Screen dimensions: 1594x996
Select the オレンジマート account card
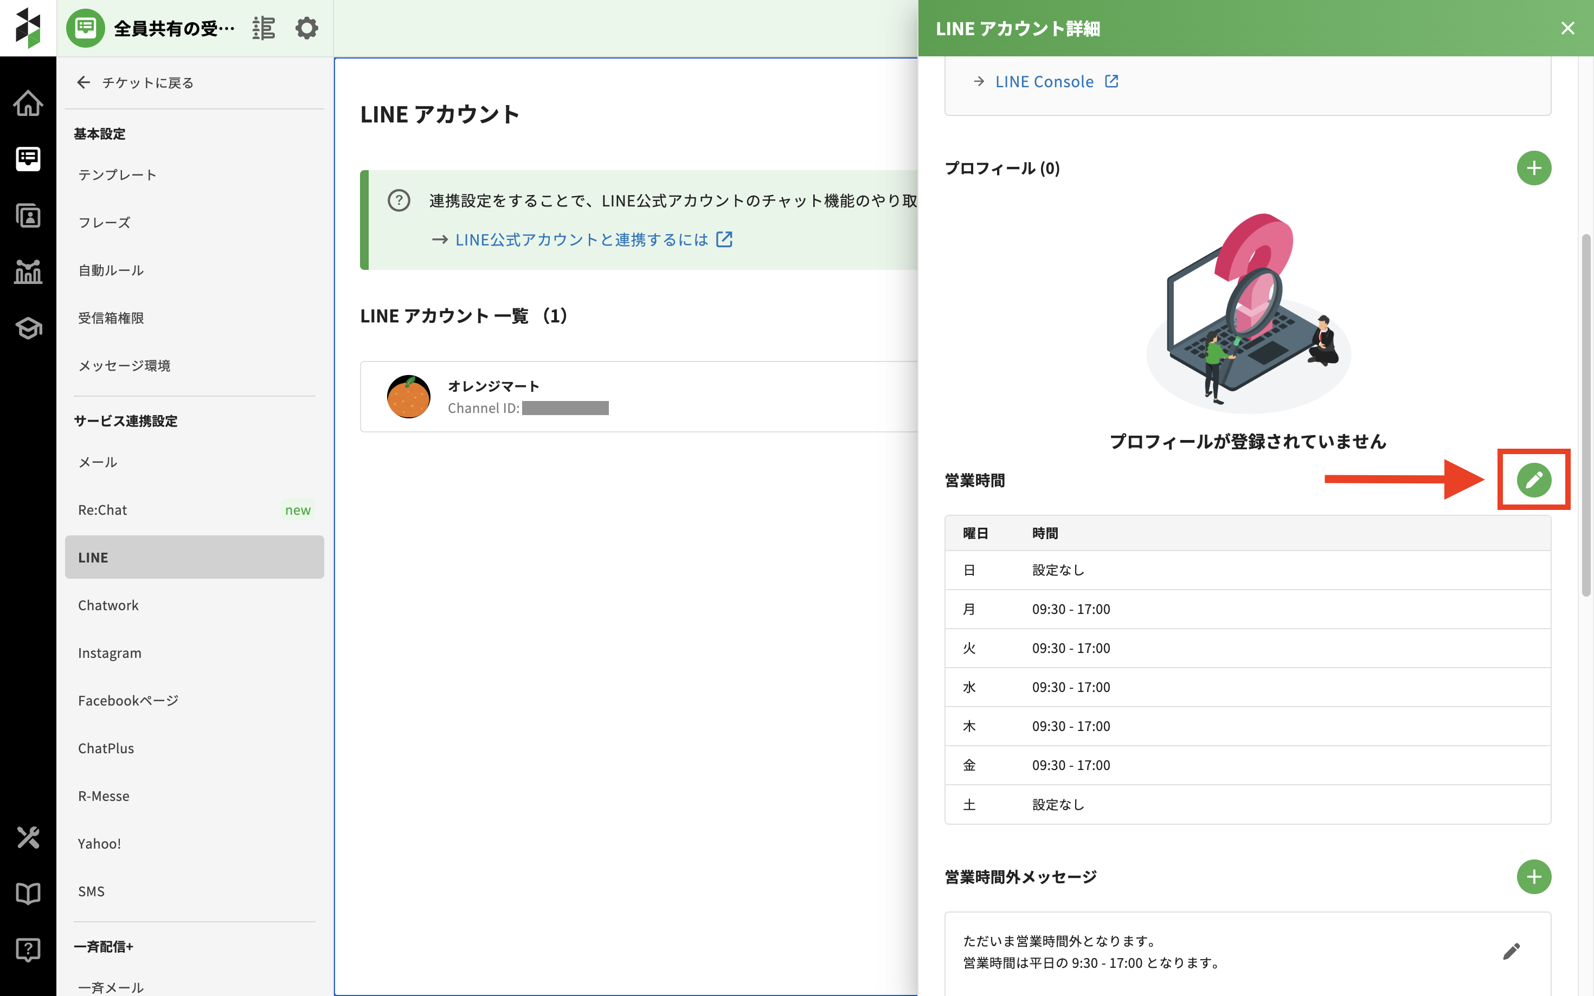pos(639,397)
